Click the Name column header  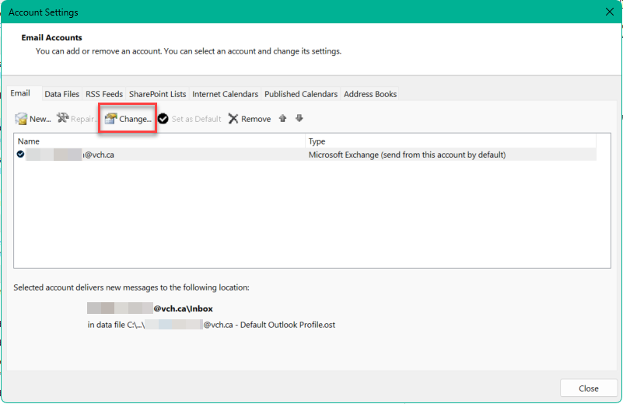(159, 141)
